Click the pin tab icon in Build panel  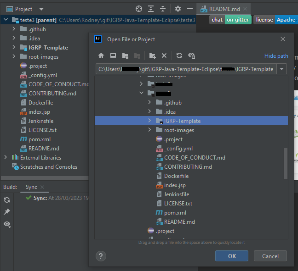7,212
